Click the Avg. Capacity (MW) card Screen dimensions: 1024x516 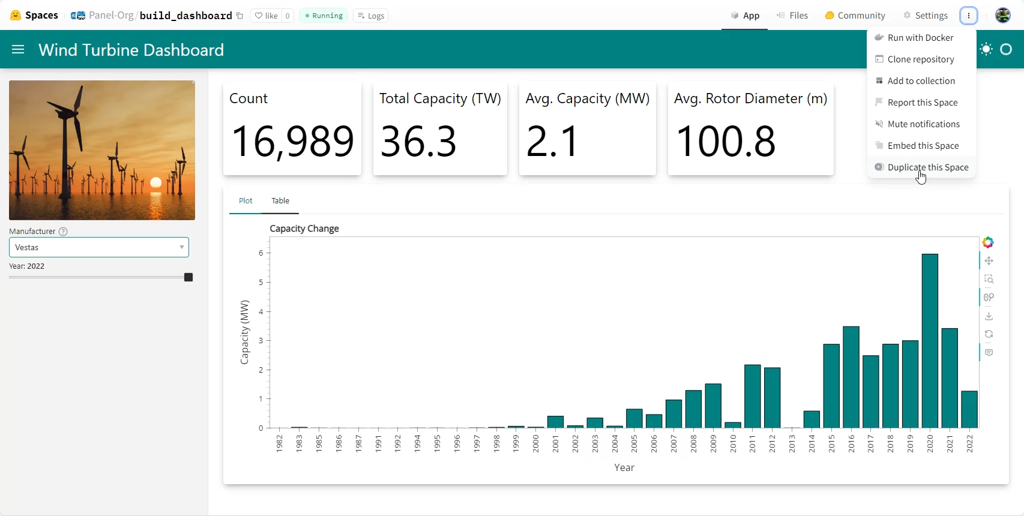588,128
